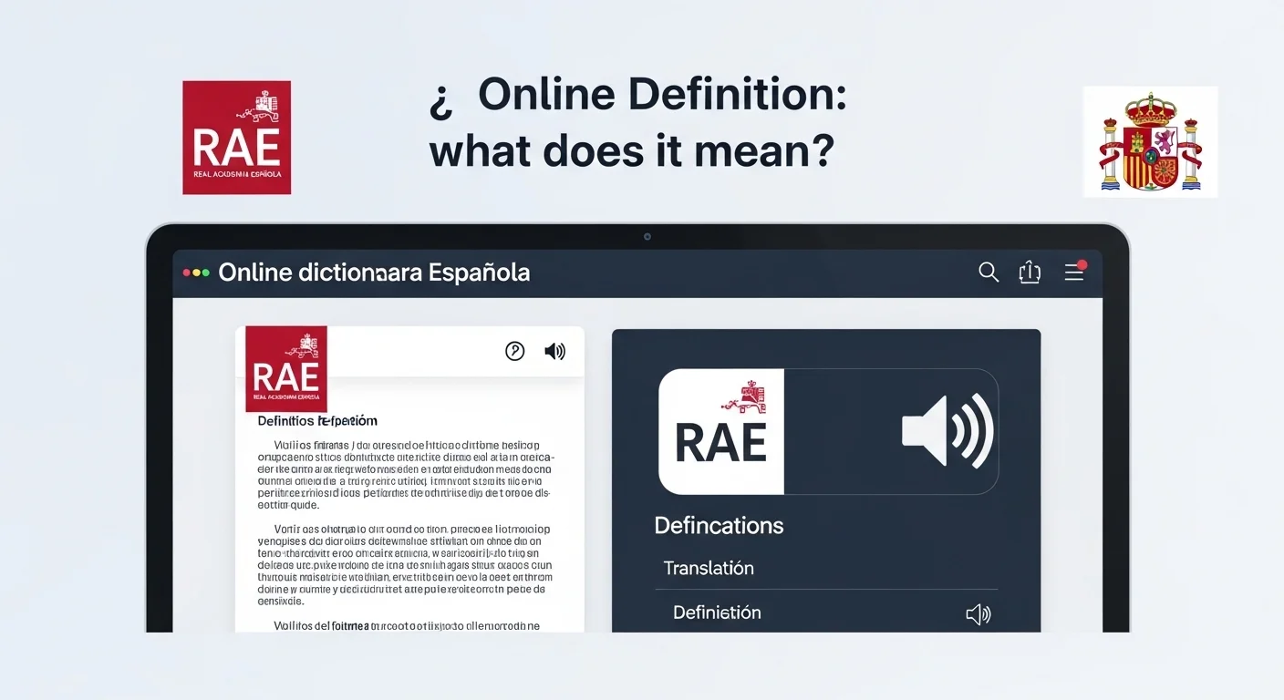Image resolution: width=1284 pixels, height=700 pixels.
Task: Toggle audio playback for the Definition entry
Action: point(978,613)
